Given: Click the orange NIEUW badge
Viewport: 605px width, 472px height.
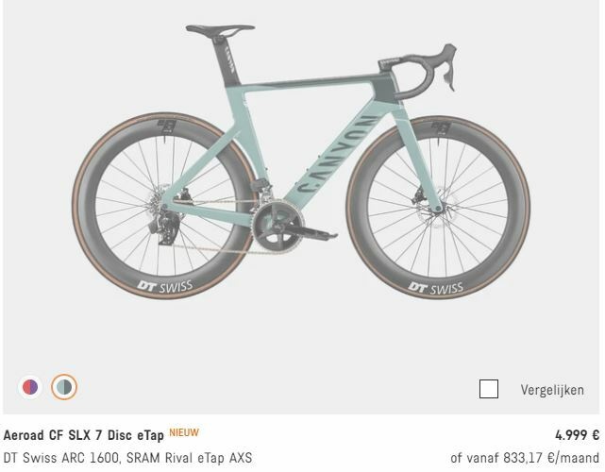Looking at the screenshot, I should pos(184,432).
